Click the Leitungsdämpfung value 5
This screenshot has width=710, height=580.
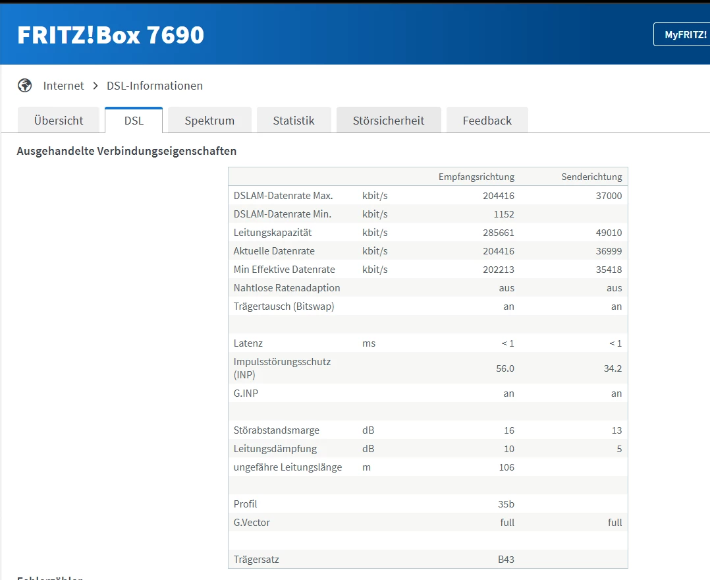coord(619,449)
